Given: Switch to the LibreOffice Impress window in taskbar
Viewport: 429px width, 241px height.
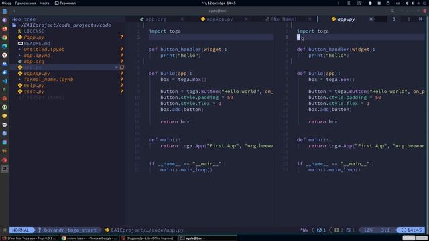Looking at the screenshot, I should pos(149,238).
